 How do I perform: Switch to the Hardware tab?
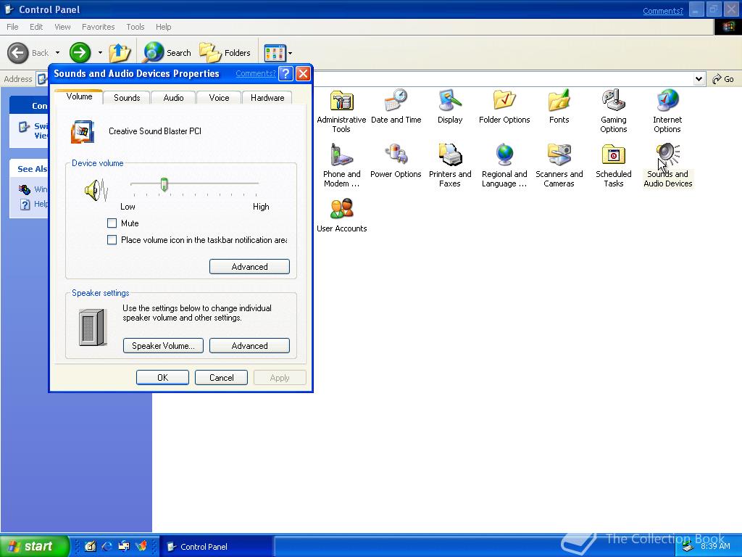pyautogui.click(x=267, y=98)
